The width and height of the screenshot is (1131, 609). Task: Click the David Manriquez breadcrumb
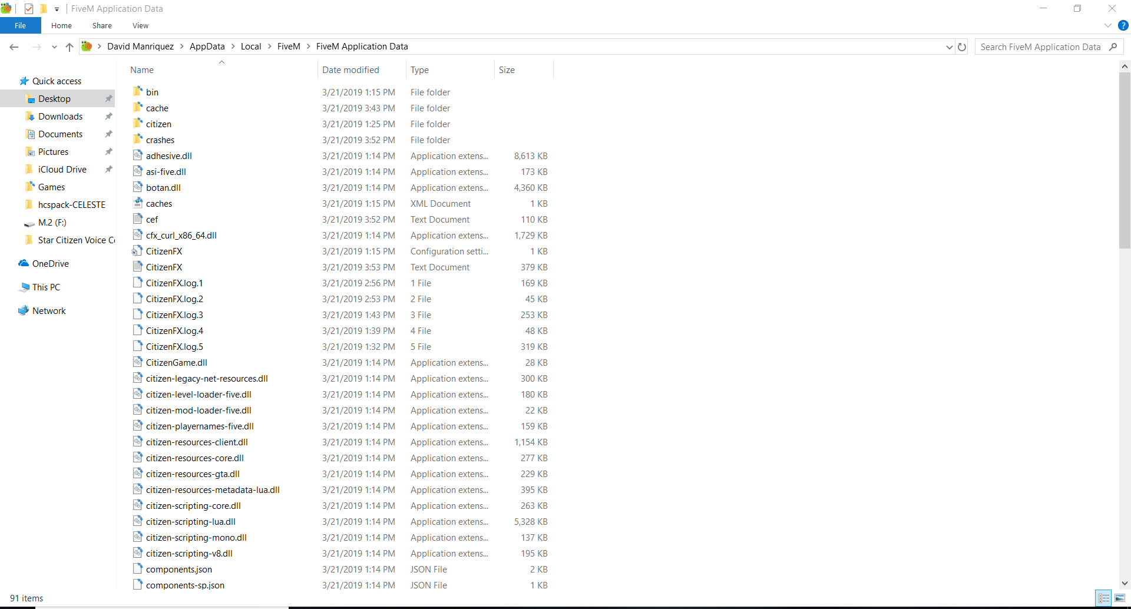click(x=140, y=47)
